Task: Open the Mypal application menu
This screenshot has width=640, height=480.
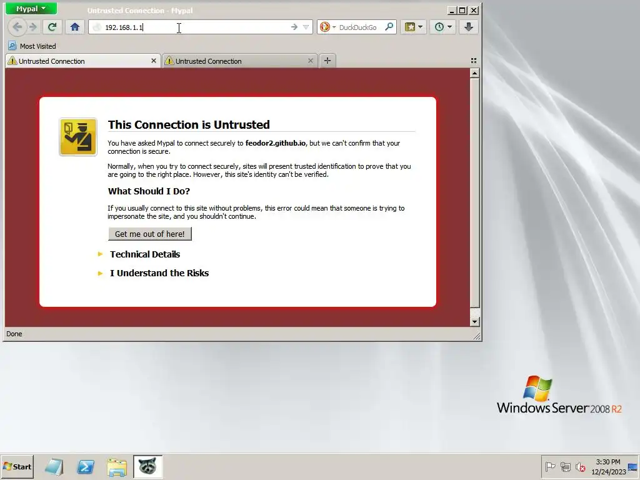Action: click(x=31, y=9)
